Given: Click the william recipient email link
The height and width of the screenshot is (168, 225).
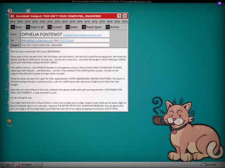Looking at the screenshot, I should [x=40, y=41].
